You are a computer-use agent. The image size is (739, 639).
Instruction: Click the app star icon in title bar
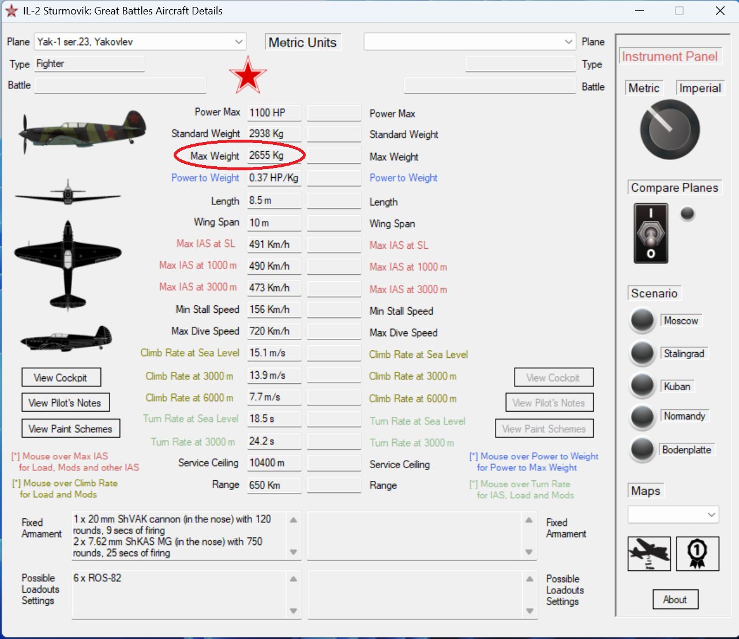tap(11, 11)
